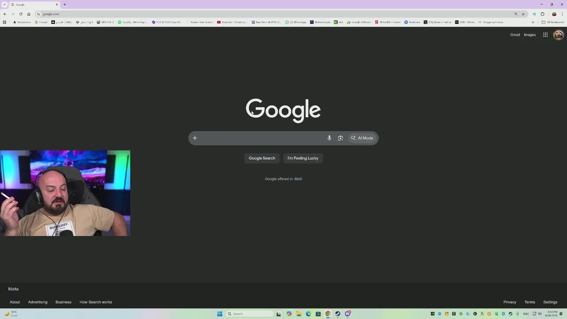Open Google AdSense bookmark
Image resolution: width=567 pixels, height=319 pixels.
pyautogui.click(x=359, y=22)
